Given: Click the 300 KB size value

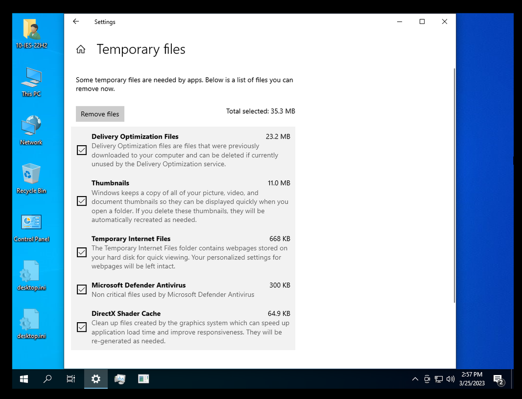Looking at the screenshot, I should (280, 285).
